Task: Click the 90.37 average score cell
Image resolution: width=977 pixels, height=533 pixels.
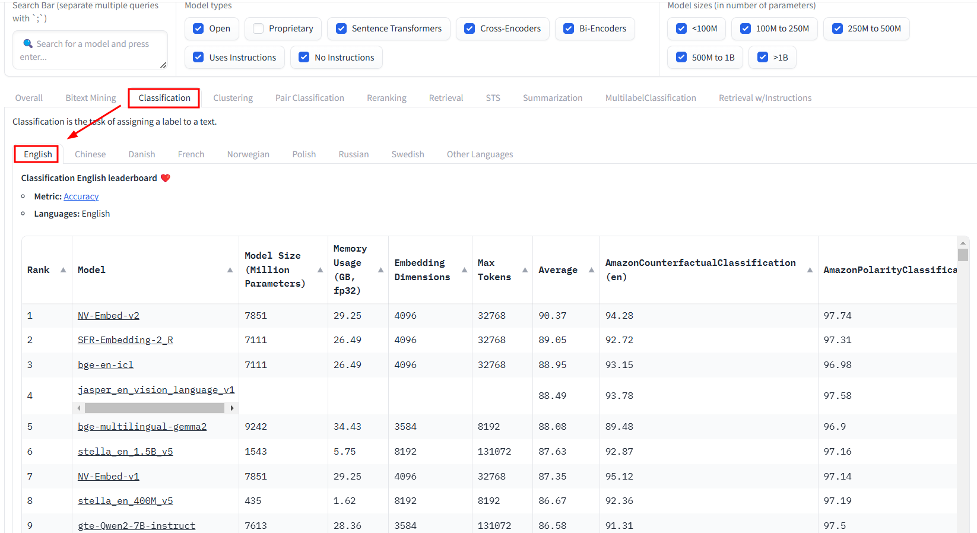Action: point(566,316)
